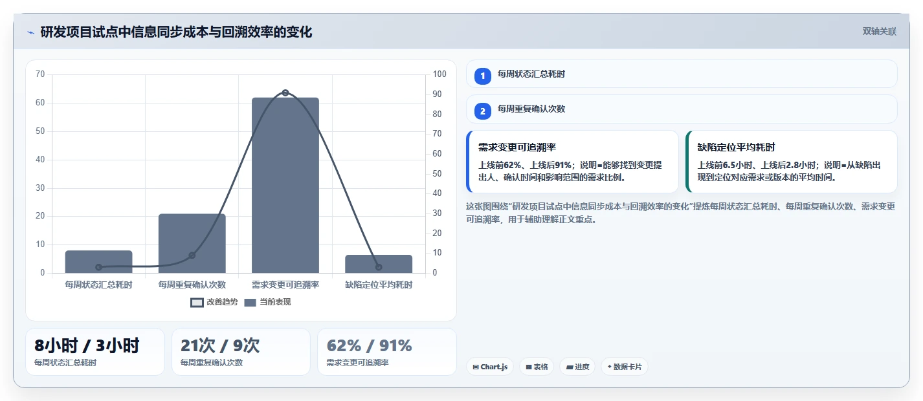The image size is (923, 401).
Task: Click the 缺陷定位平均耗时 bar in chart
Action: 379,264
